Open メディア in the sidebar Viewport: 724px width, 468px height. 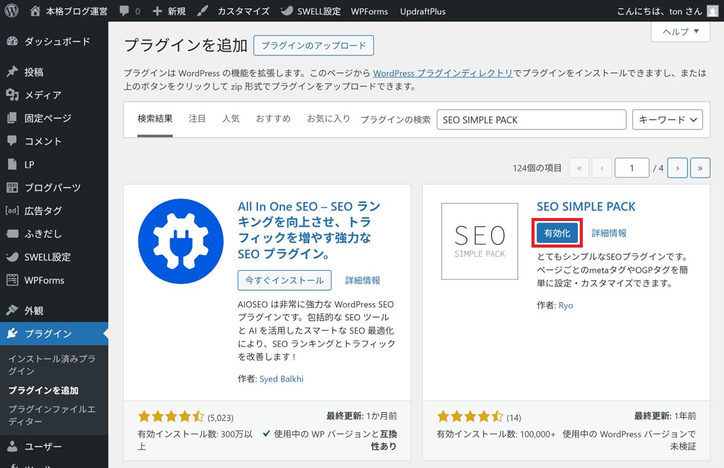point(42,95)
